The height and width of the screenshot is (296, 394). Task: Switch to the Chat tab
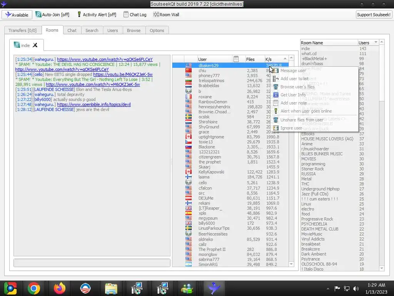click(x=72, y=30)
